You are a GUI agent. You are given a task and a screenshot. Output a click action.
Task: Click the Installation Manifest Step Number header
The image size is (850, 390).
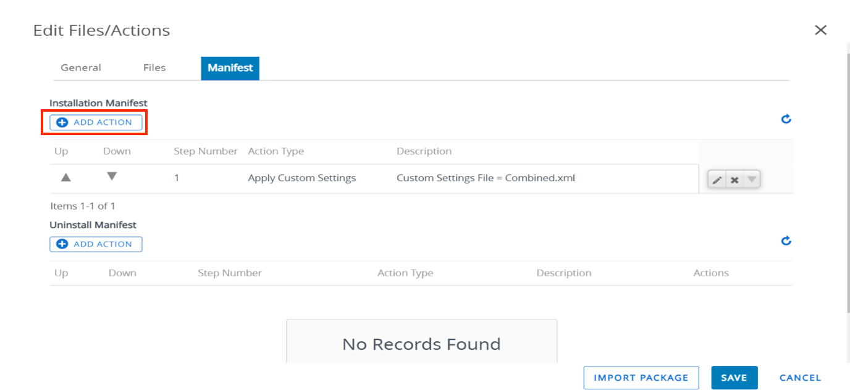pos(205,151)
